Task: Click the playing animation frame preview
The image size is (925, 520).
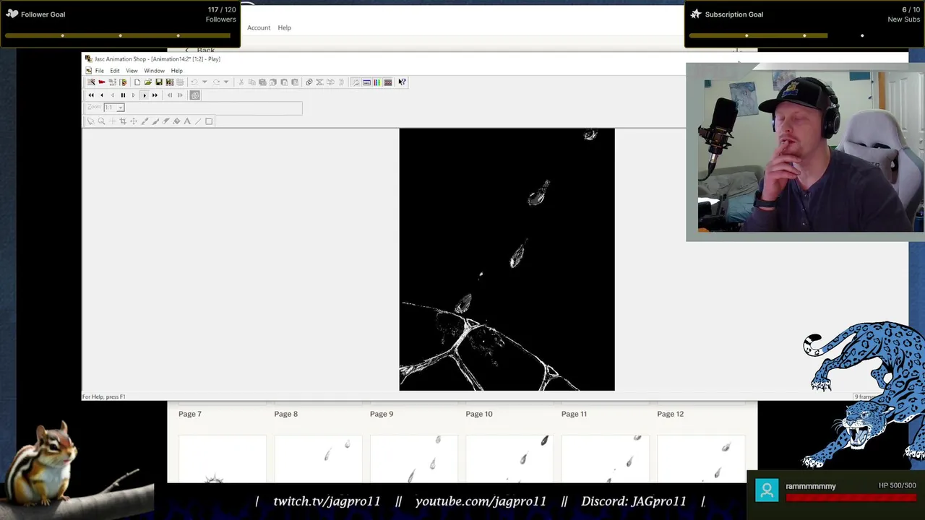Action: [507, 260]
